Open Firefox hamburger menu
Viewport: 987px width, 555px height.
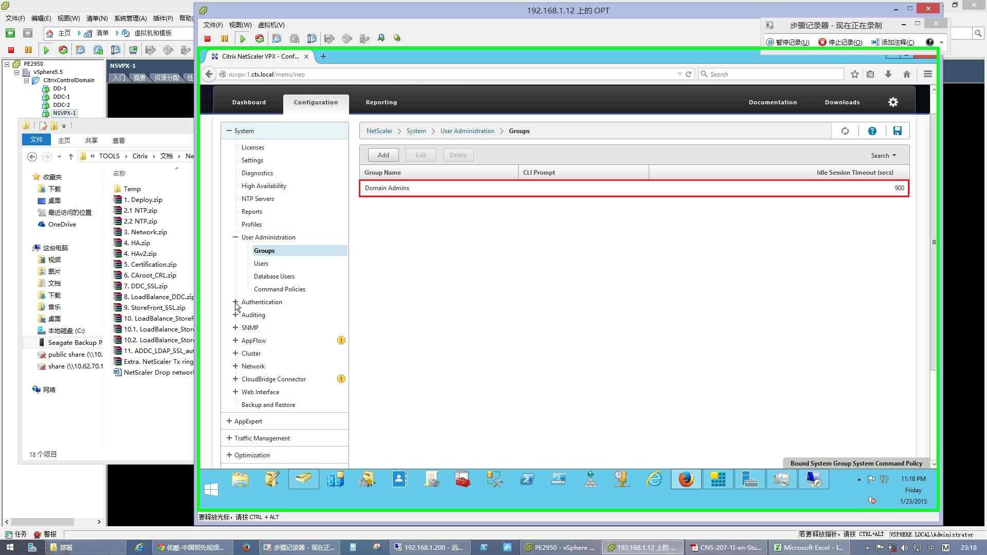click(x=928, y=74)
